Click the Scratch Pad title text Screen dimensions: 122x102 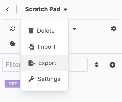click(43, 9)
